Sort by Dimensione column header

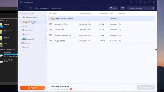coord(103,14)
